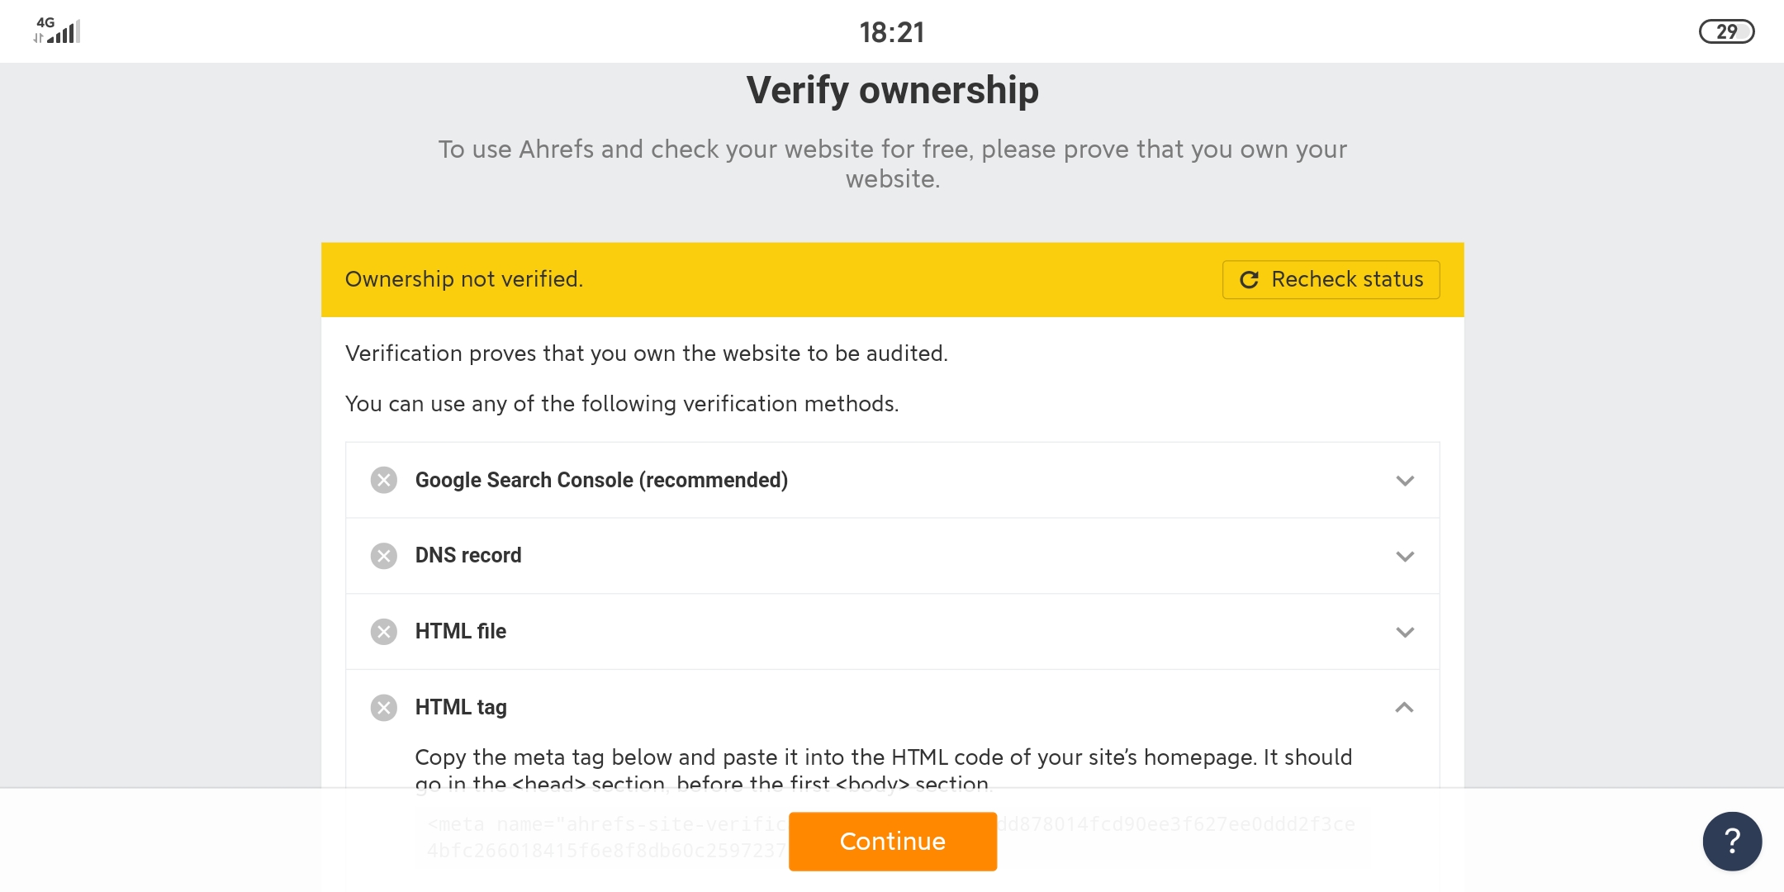Click the Ownership not verified banner text

tap(464, 279)
